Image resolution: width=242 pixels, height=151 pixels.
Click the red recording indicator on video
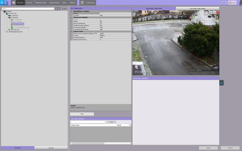pos(217,12)
